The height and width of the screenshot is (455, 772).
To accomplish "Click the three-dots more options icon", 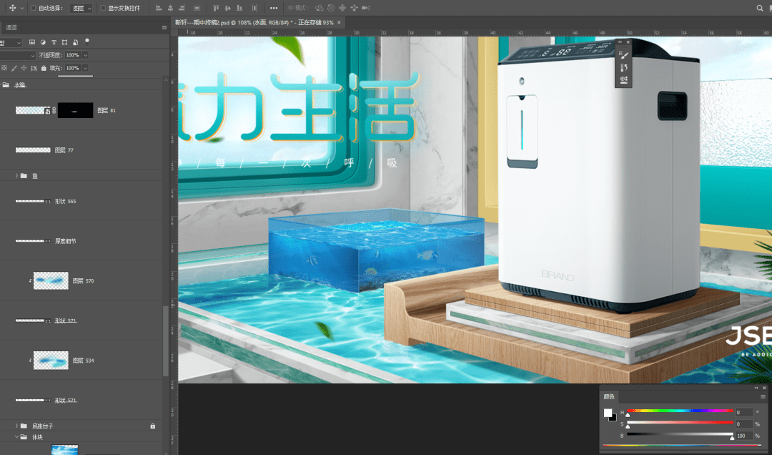I will tap(274, 8).
